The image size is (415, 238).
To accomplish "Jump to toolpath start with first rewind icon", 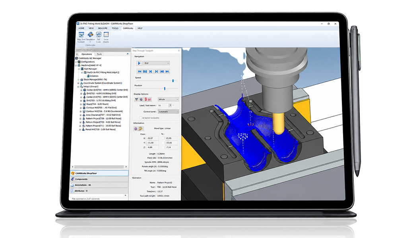I will [140, 71].
